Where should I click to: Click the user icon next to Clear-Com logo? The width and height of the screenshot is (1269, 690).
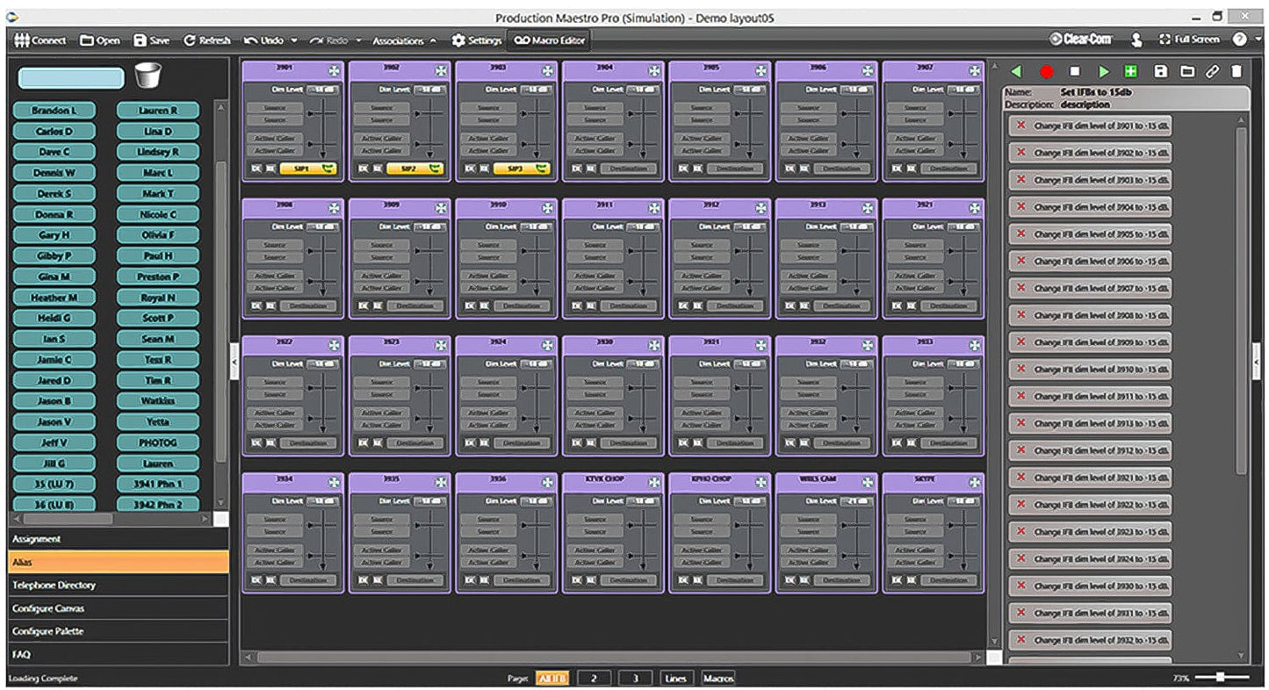point(1136,40)
